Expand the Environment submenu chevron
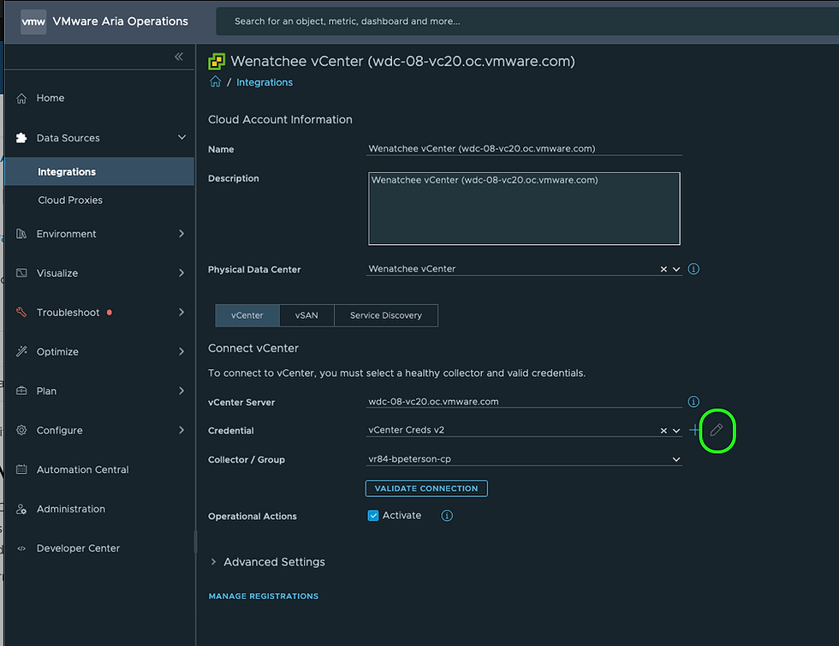This screenshot has width=839, height=646. [x=181, y=234]
